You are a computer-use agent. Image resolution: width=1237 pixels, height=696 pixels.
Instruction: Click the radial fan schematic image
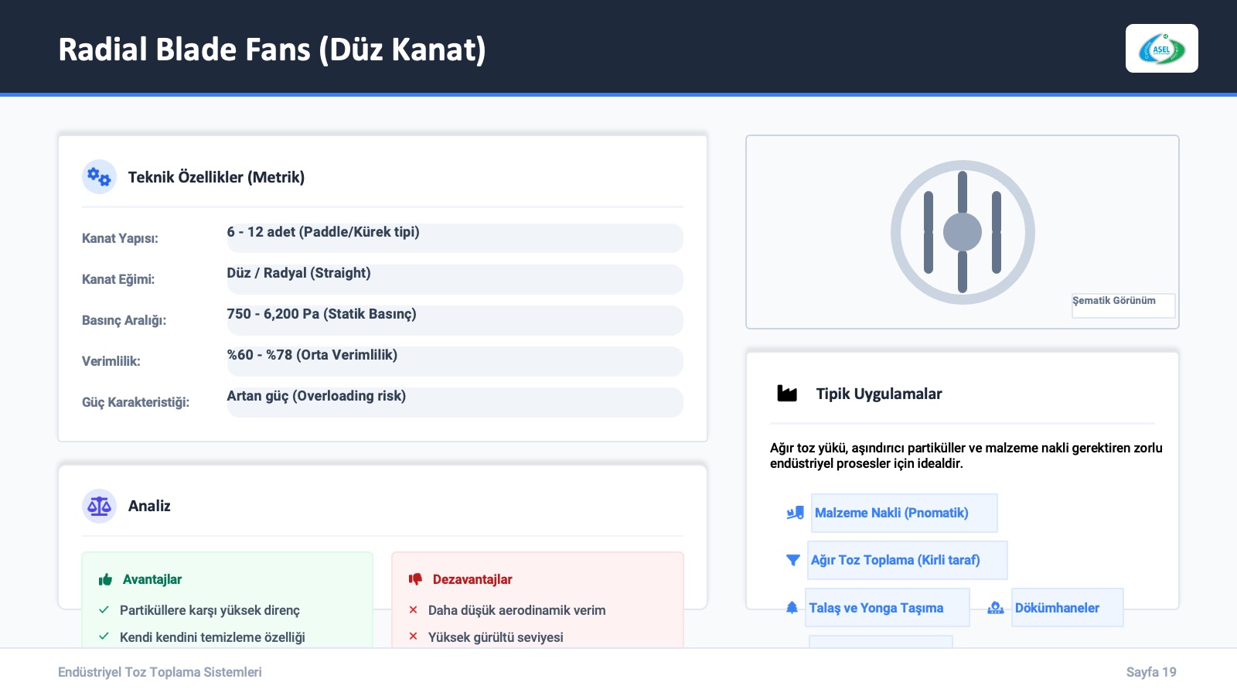point(962,232)
